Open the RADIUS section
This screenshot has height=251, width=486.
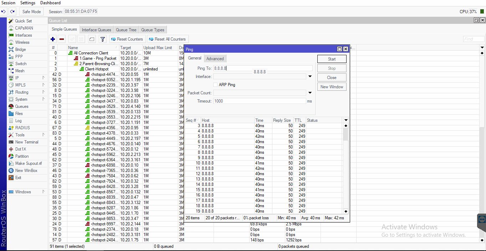tap(22, 128)
